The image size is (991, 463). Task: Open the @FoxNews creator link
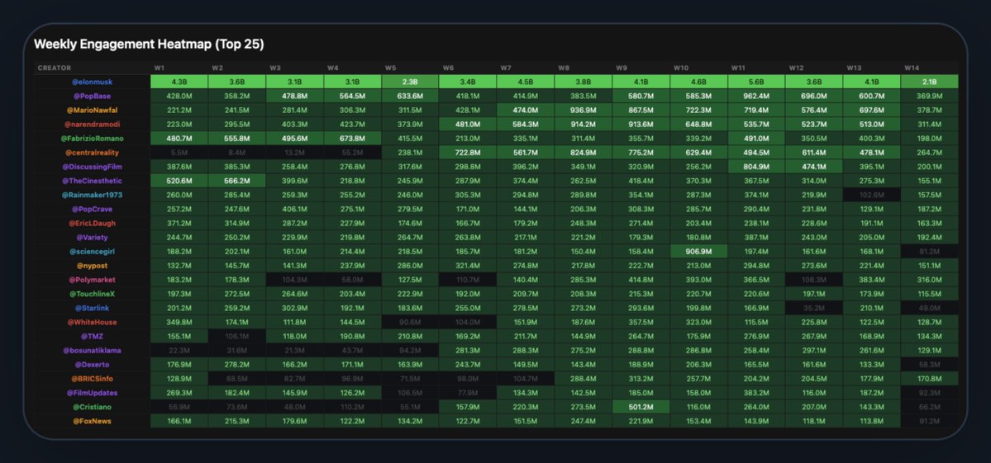pyautogui.click(x=93, y=421)
